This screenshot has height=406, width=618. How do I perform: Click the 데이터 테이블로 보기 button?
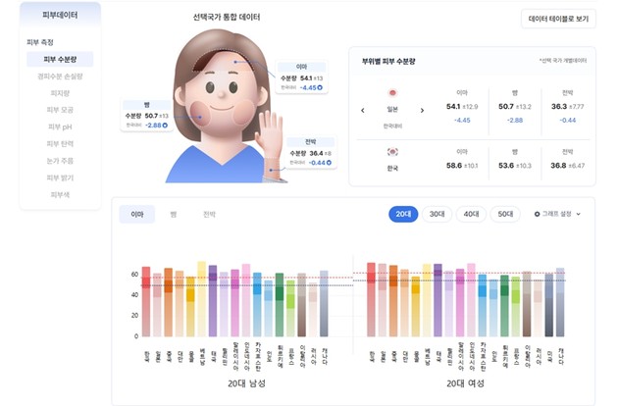point(558,19)
